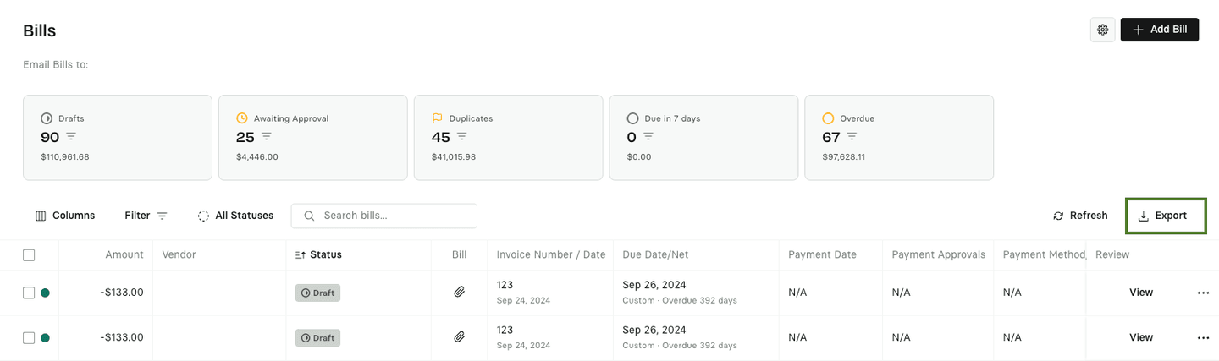Click the attachment paperclip in second bill row
The image size is (1219, 361).
459,336
